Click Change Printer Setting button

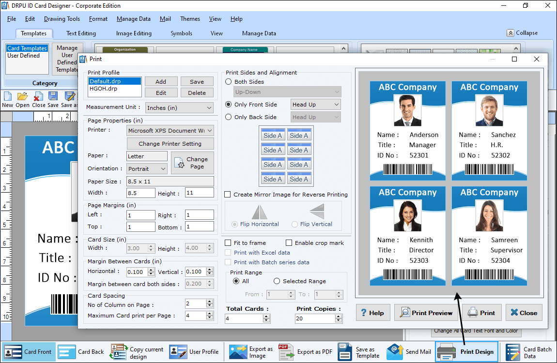(170, 144)
